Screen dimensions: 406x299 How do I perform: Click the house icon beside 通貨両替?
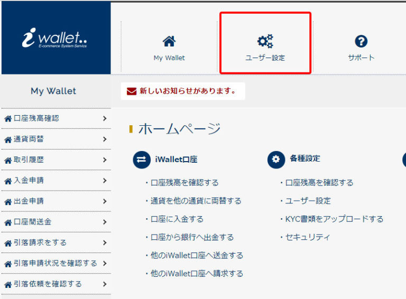(x=8, y=139)
